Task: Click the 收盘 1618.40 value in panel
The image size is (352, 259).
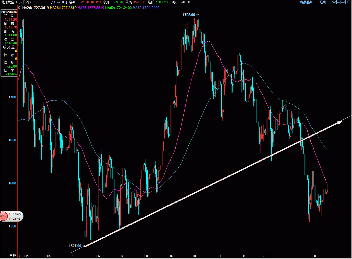Action: [x=11, y=43]
